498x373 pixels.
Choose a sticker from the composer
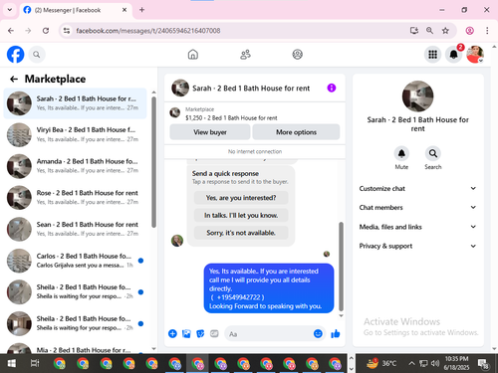200,333
